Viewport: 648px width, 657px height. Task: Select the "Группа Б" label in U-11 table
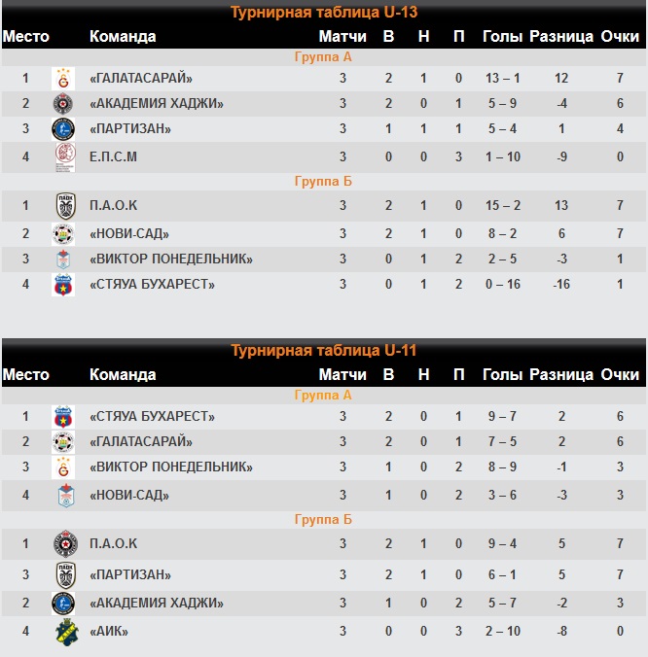point(323,520)
